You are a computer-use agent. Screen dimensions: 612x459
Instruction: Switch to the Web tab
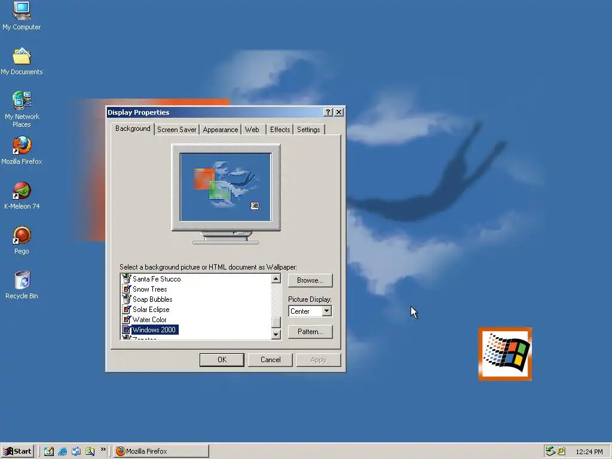click(x=252, y=130)
